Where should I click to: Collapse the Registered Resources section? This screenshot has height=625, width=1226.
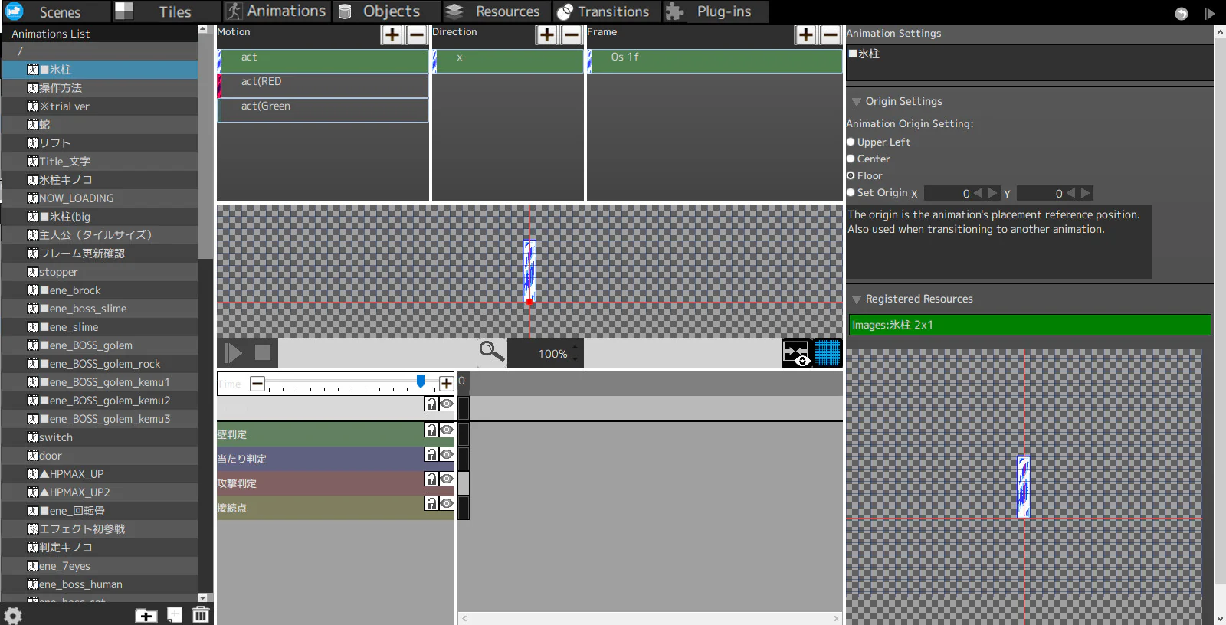857,299
